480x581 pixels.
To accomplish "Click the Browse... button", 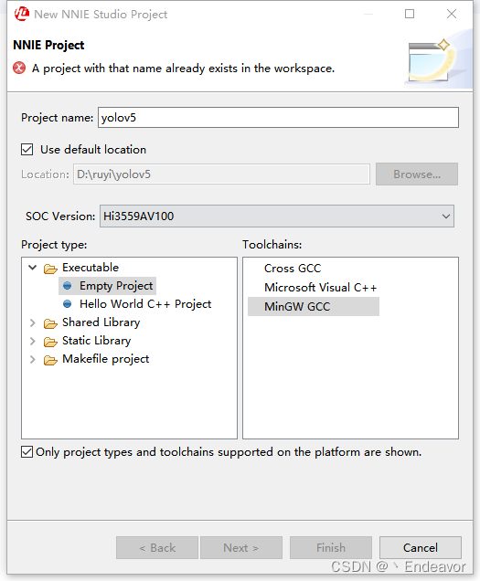I will tap(417, 174).
